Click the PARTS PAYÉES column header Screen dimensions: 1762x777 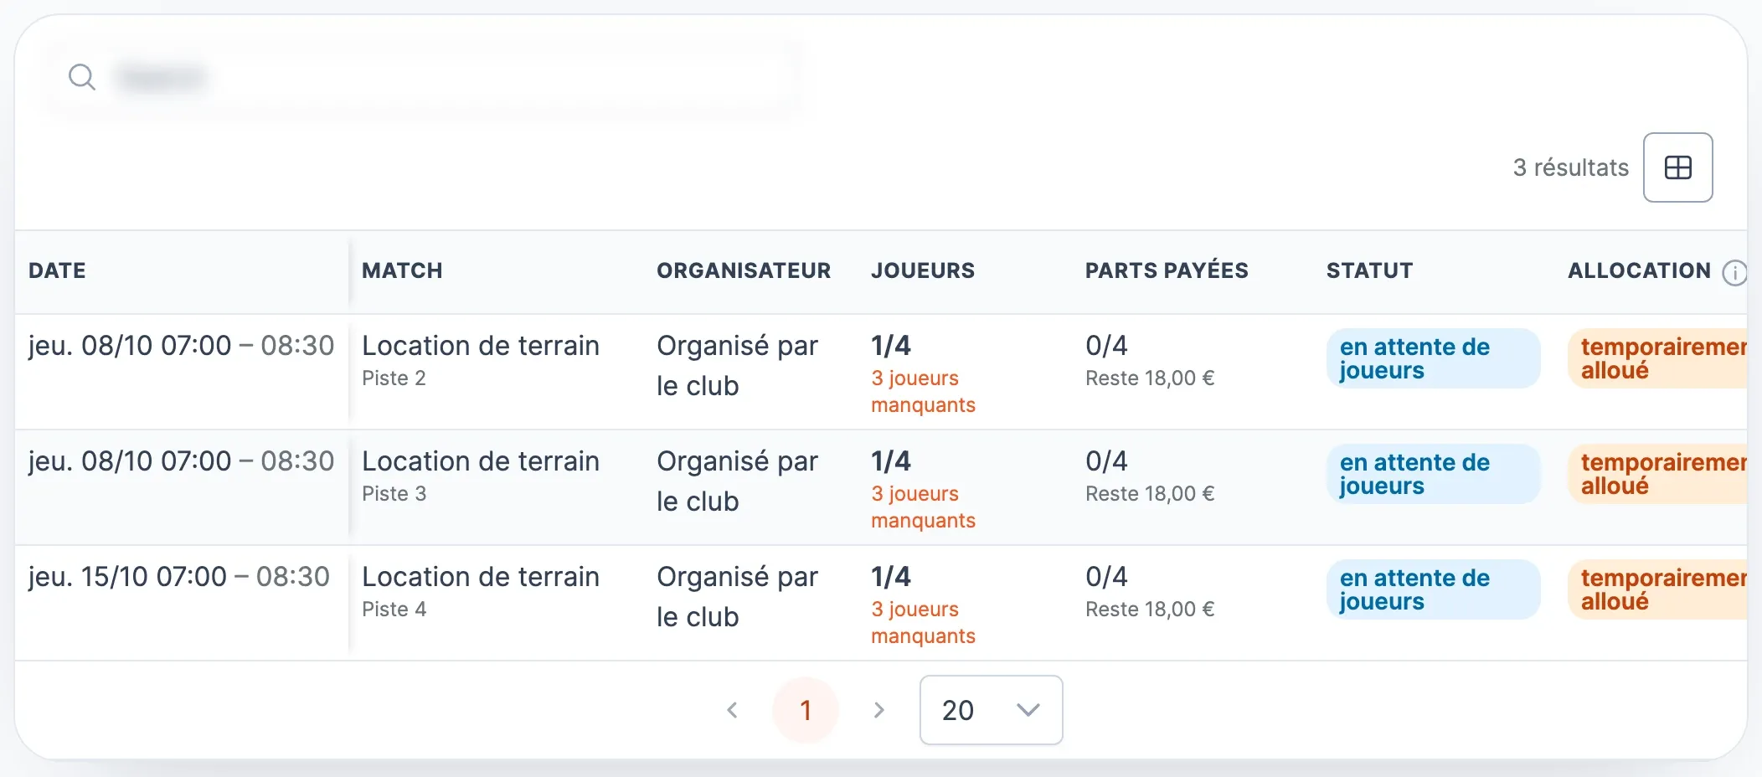[1167, 270]
